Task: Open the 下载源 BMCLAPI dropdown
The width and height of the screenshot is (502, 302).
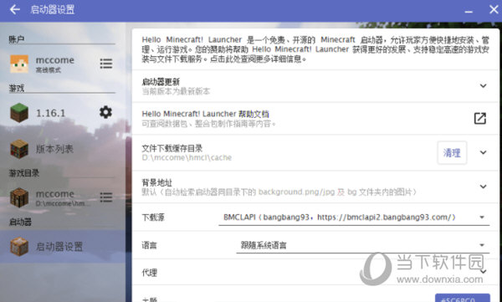Action: pos(354,218)
